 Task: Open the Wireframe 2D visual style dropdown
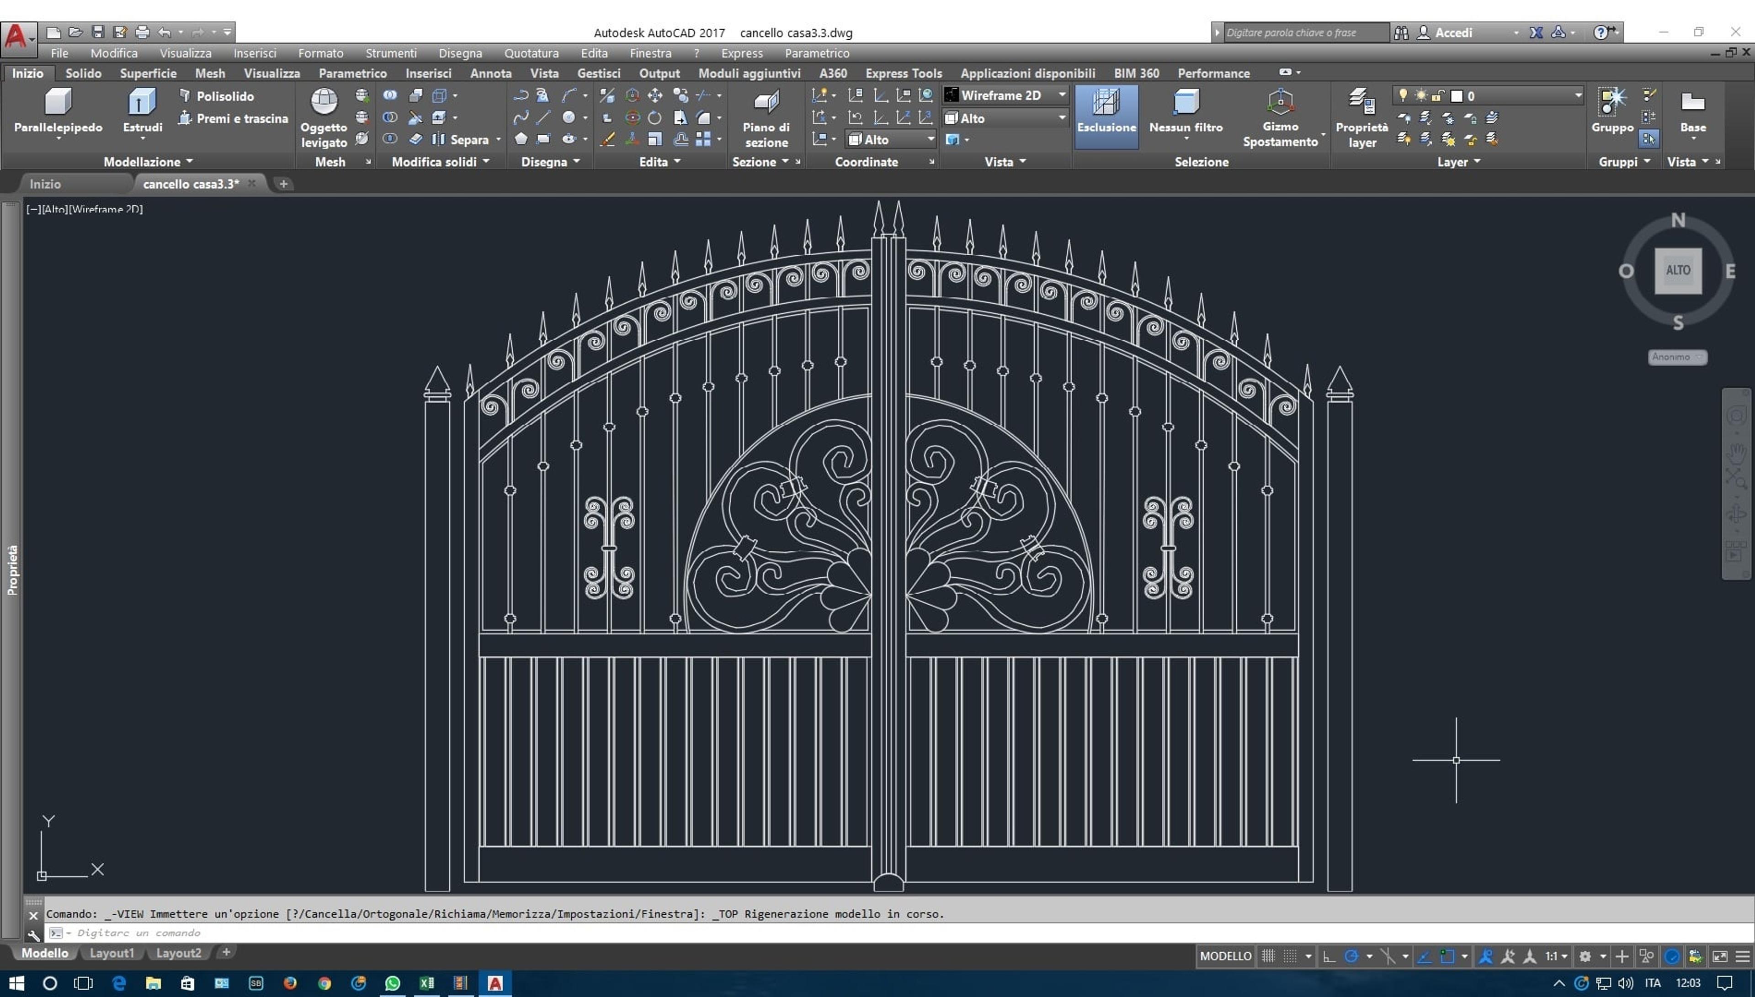1005,95
